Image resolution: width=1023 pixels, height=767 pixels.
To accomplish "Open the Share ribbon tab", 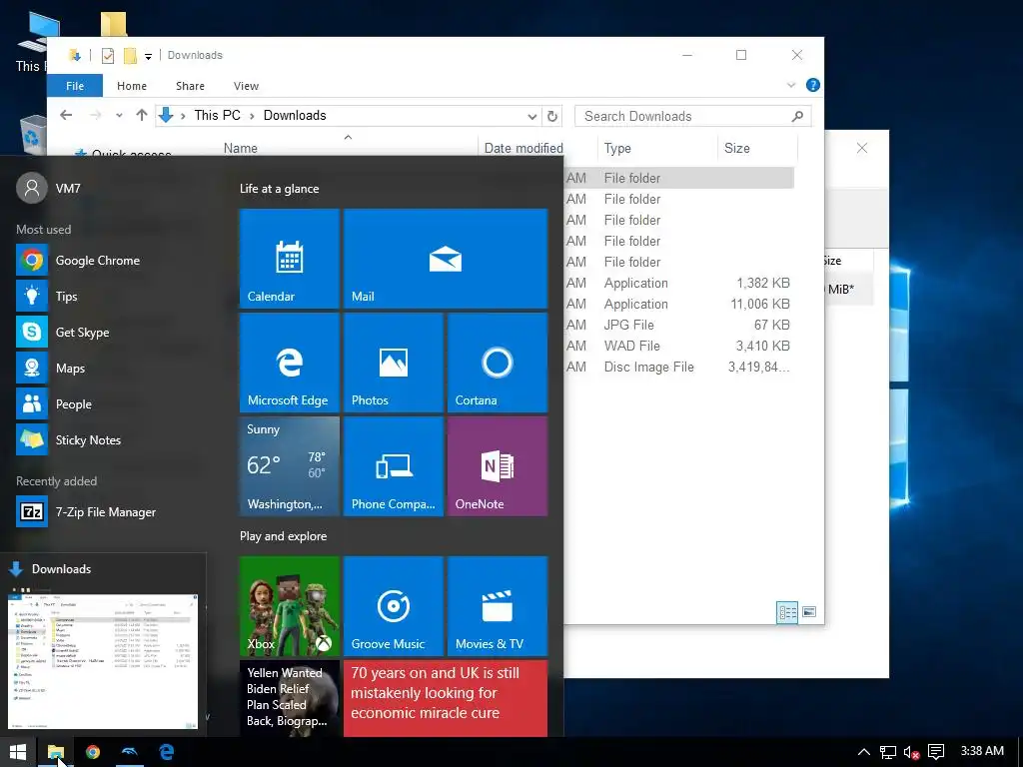I will (x=190, y=86).
